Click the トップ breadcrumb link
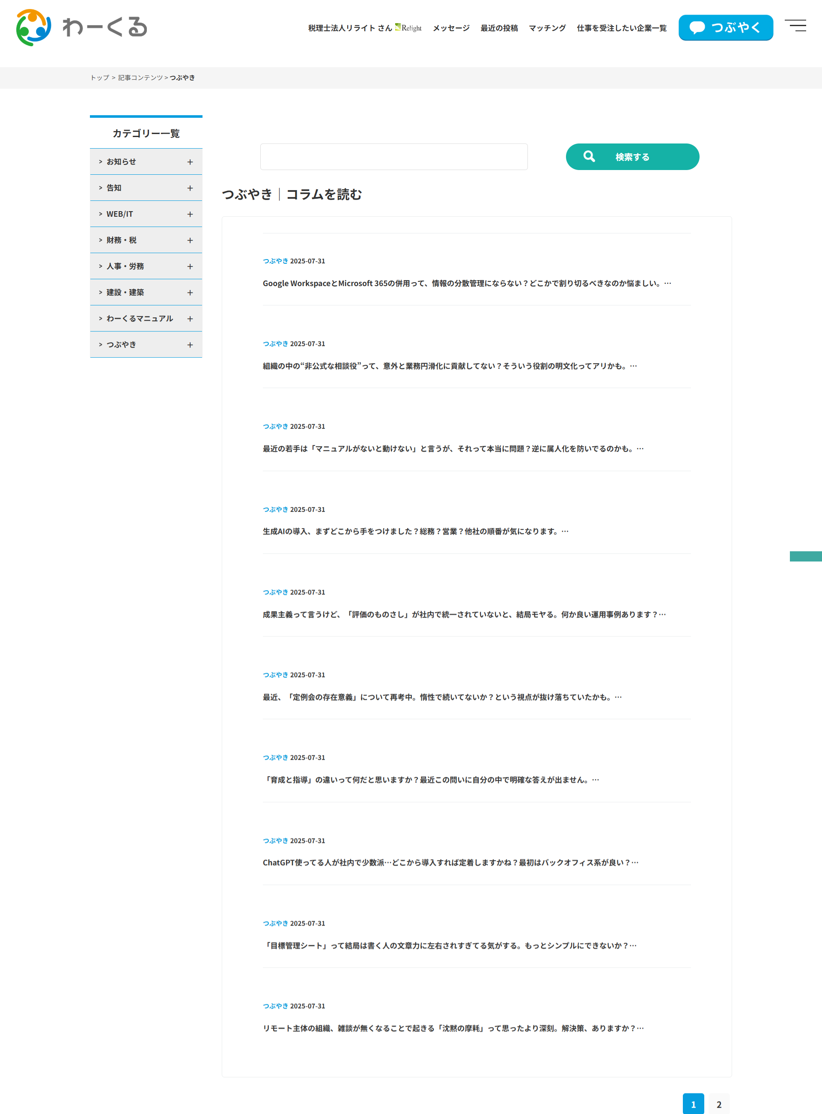Viewport: 822px width, 1114px height. click(x=99, y=78)
